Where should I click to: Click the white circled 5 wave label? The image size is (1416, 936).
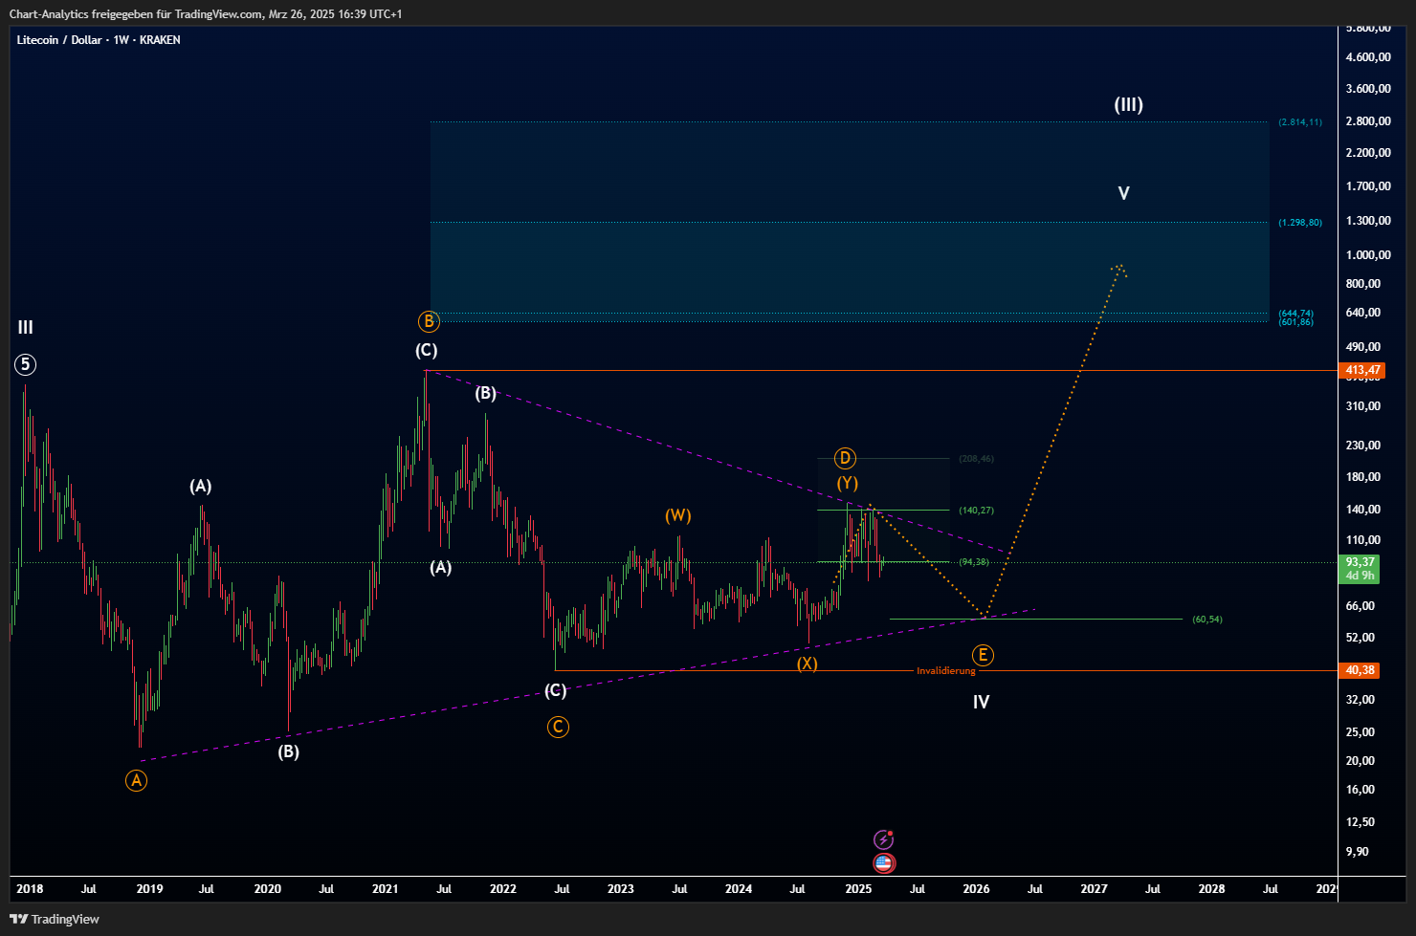pyautogui.click(x=26, y=364)
